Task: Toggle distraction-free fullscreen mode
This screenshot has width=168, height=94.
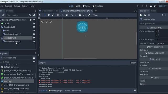Action: coord(135,11)
